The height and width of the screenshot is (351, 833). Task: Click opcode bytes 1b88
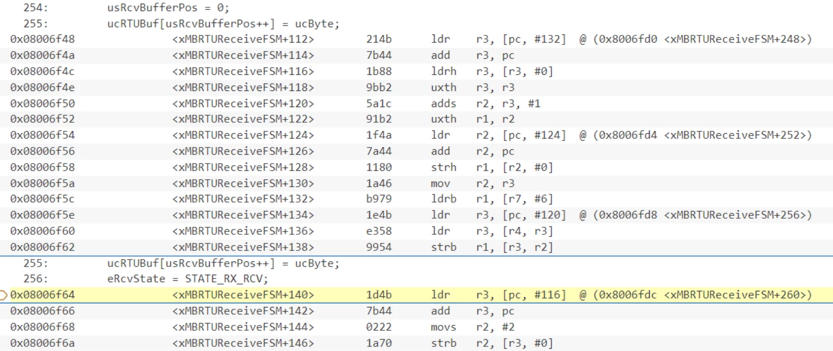pyautogui.click(x=379, y=72)
